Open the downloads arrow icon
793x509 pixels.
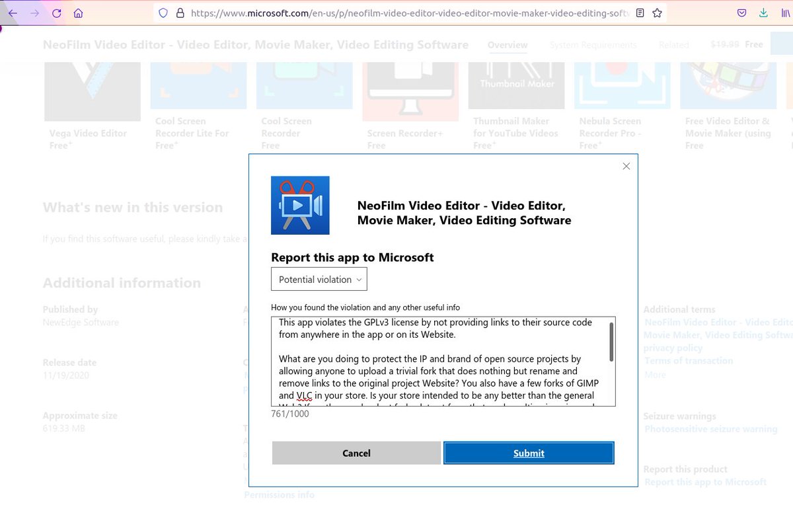[763, 13]
